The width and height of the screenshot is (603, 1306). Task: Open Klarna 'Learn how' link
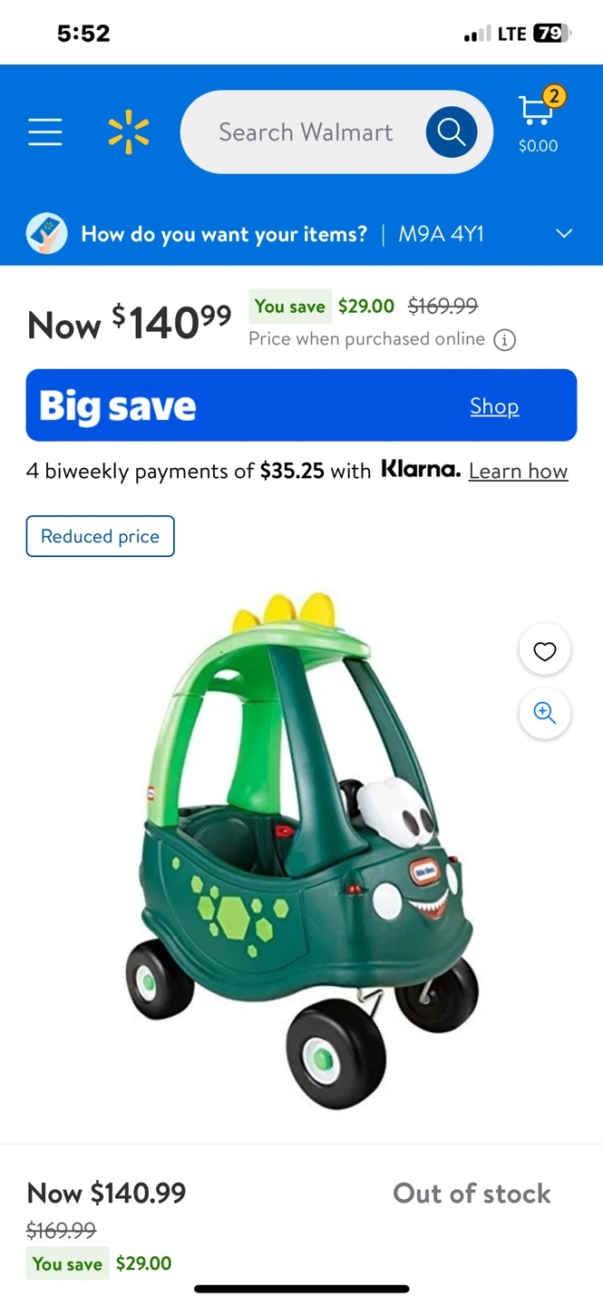coord(519,472)
